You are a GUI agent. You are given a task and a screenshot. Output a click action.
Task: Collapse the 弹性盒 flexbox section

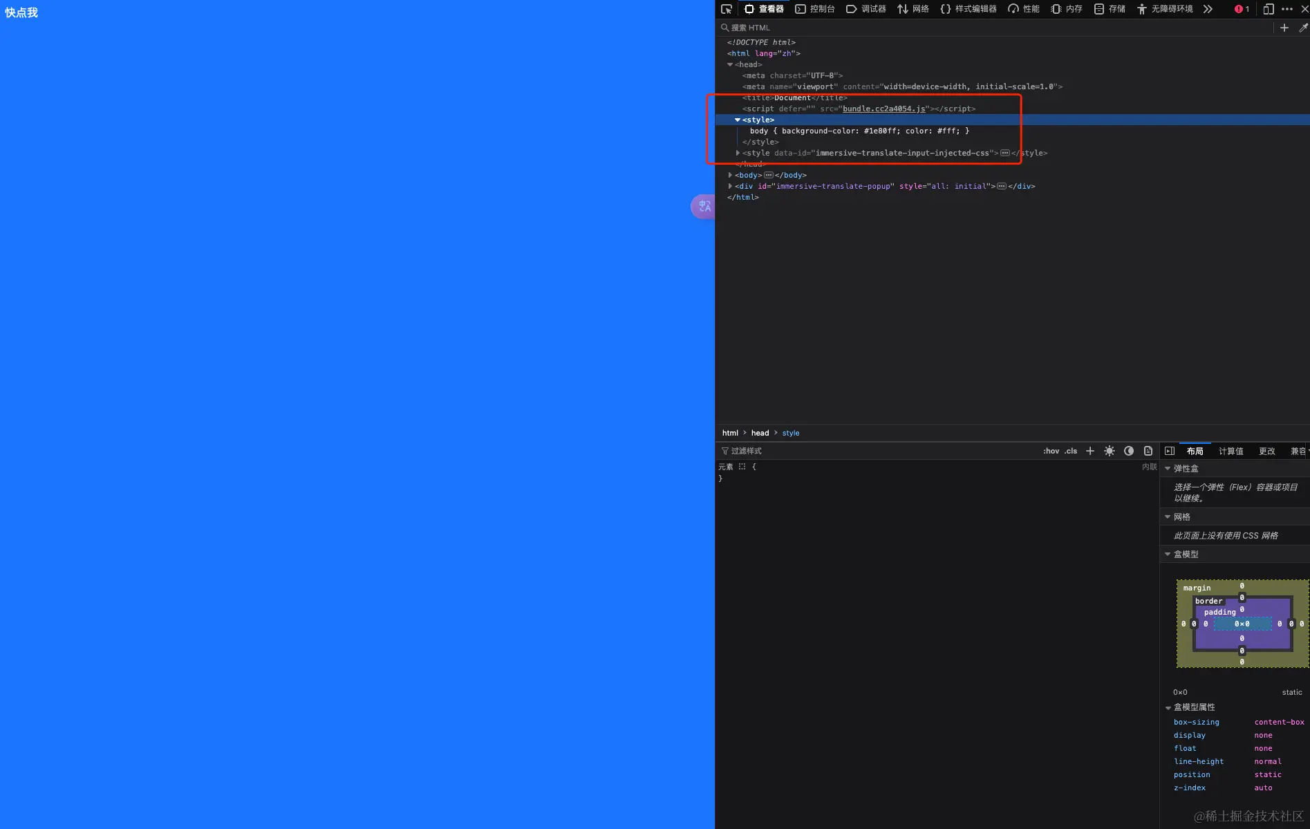point(1168,469)
